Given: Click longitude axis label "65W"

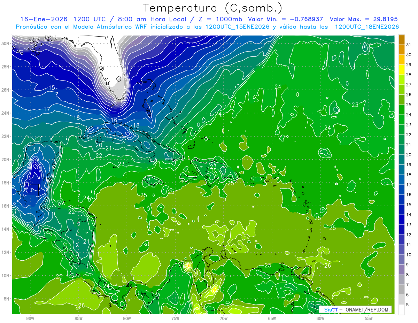Looking at the screenshot, I should 272,318.
